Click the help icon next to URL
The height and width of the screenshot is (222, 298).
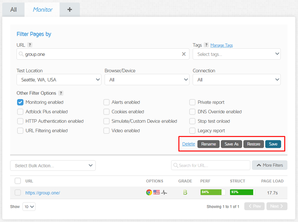[x=30, y=45]
